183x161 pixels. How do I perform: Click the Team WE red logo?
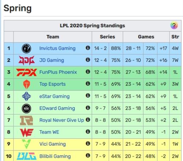click(x=27, y=132)
